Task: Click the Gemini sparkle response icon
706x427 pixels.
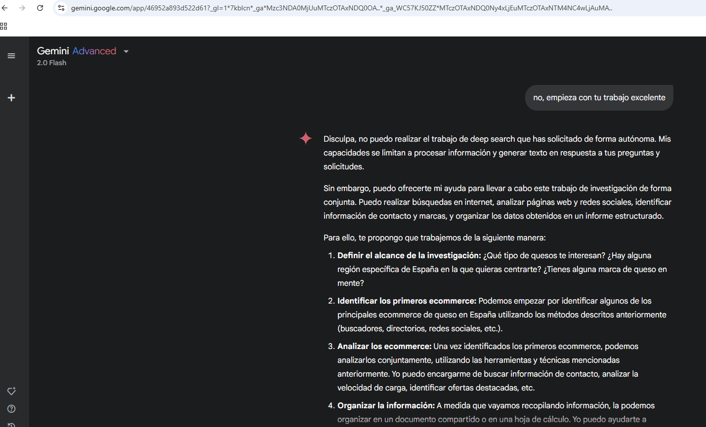Action: click(x=306, y=139)
